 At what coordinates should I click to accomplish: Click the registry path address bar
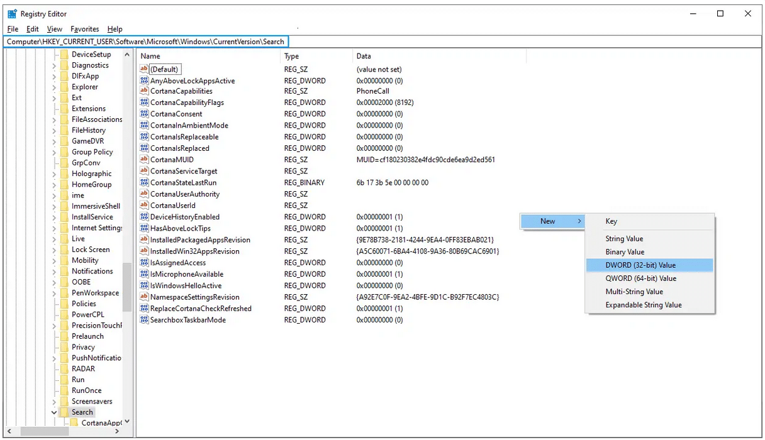146,41
